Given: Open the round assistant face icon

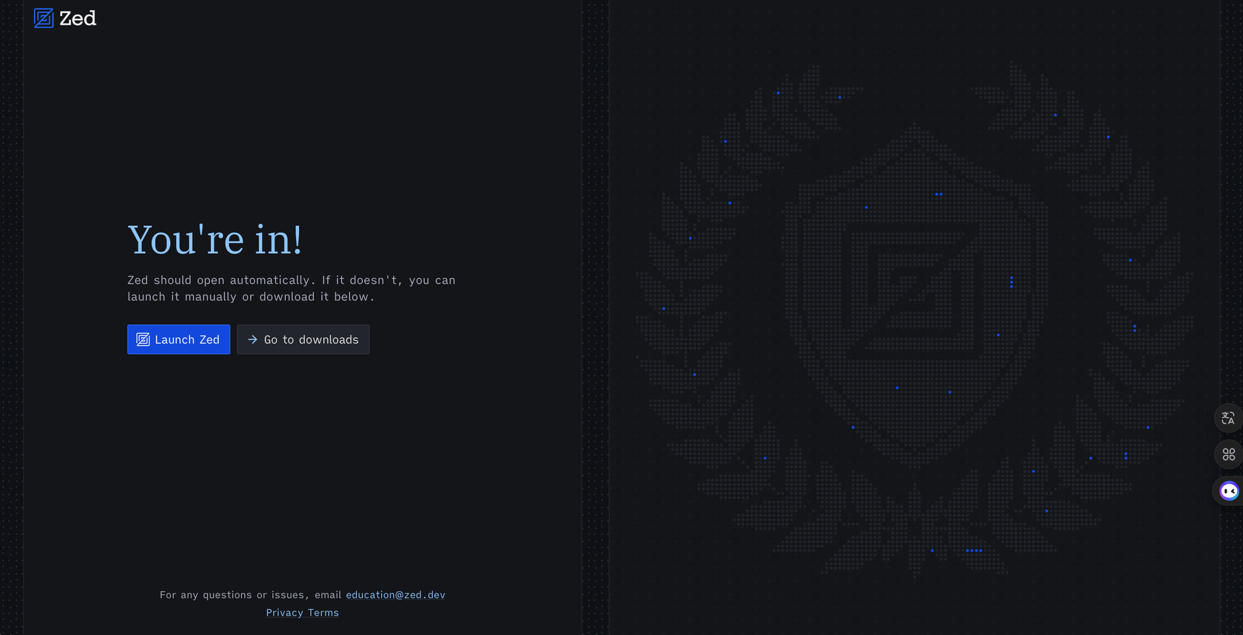Looking at the screenshot, I should click(x=1229, y=491).
